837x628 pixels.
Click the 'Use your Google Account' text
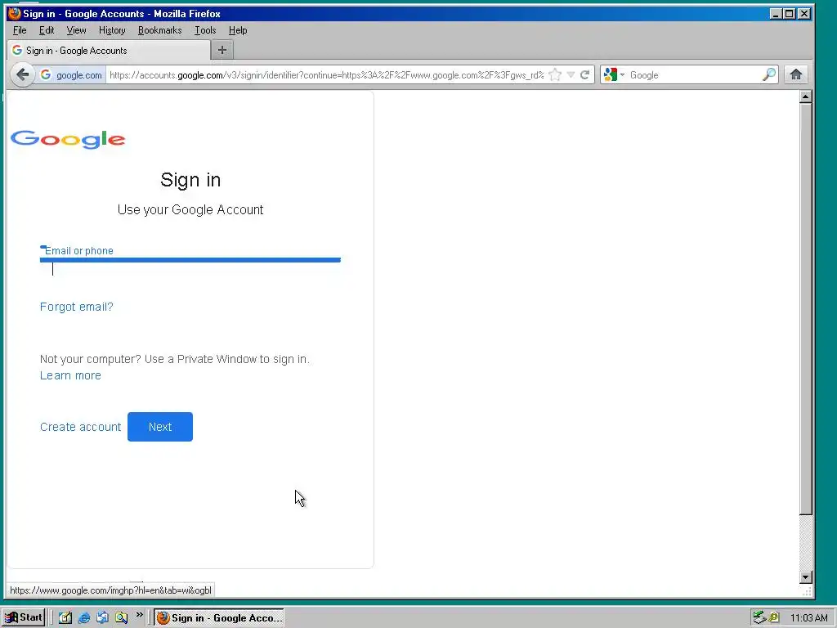[x=190, y=210]
